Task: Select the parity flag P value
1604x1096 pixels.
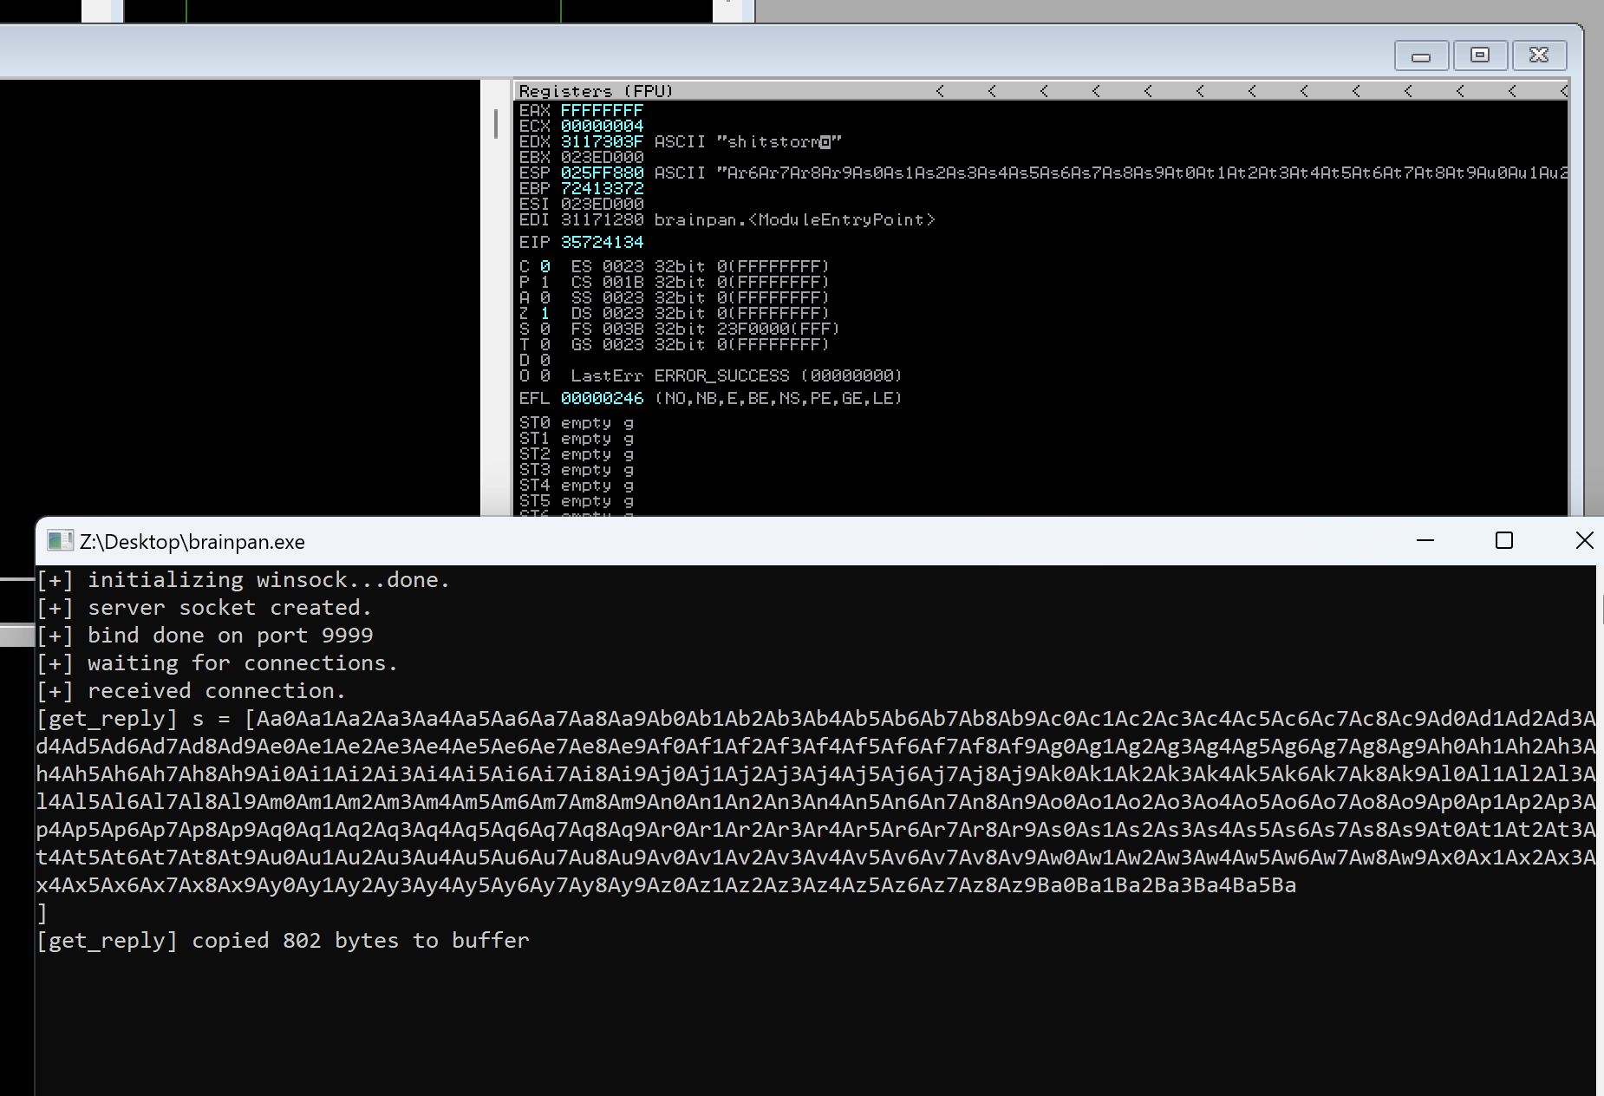Action: point(544,282)
